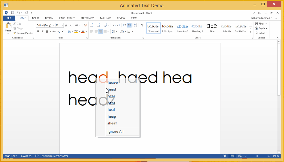Click the Bullets list icon
The width and height of the screenshot is (284, 162).
click(x=92, y=25)
